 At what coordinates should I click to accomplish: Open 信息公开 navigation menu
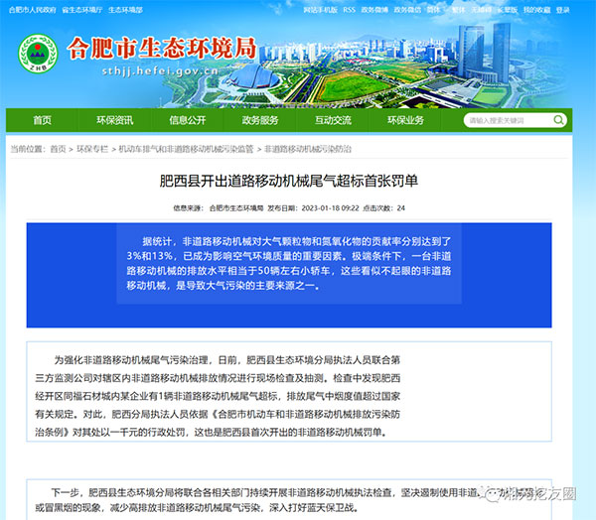point(187,120)
